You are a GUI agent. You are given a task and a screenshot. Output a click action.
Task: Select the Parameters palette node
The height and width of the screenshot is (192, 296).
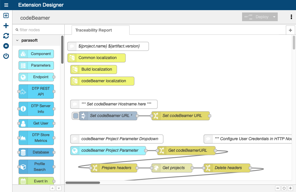pos(36,65)
